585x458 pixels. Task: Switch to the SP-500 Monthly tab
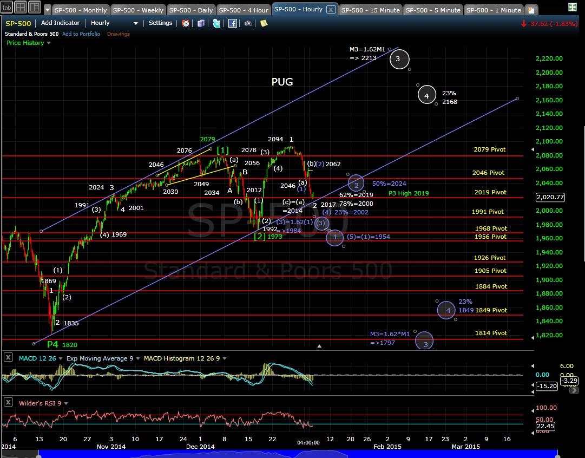pyautogui.click(x=81, y=10)
